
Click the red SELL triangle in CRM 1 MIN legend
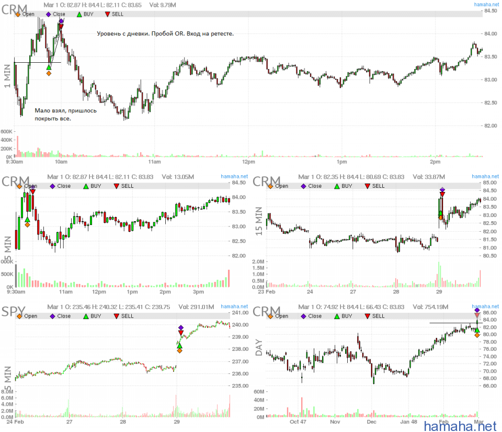click(108, 15)
